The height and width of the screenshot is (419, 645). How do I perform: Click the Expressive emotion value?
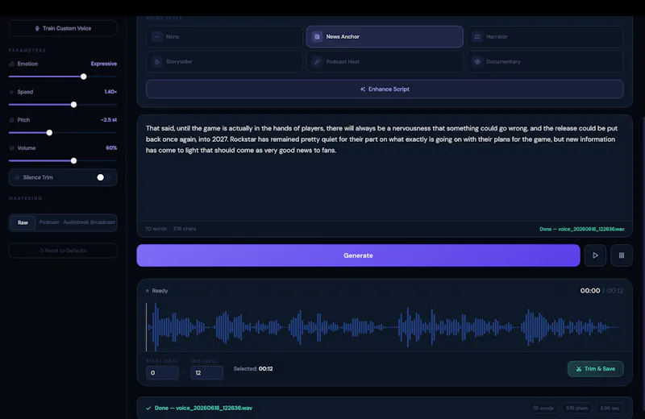(104, 64)
